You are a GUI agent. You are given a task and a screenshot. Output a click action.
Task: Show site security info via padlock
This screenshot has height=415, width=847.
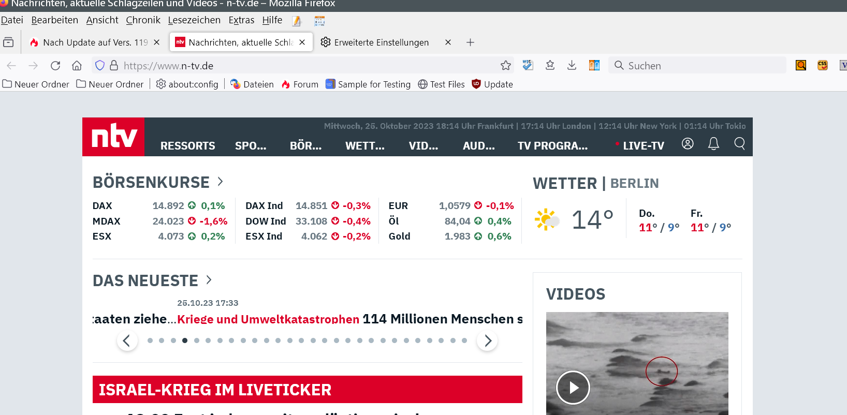[x=114, y=66]
